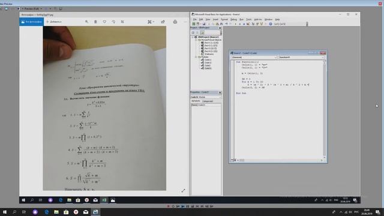384x216 pixels.
Task: Collapse the Modules folder in project tree
Action: click(196, 57)
